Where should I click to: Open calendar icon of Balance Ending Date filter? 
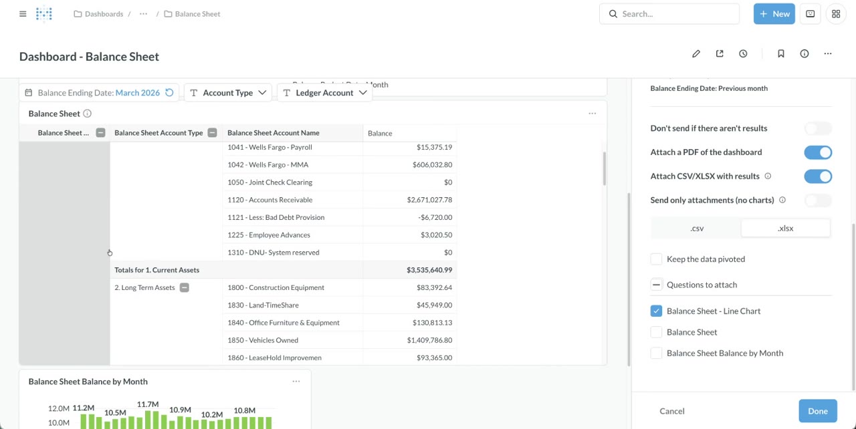[29, 93]
